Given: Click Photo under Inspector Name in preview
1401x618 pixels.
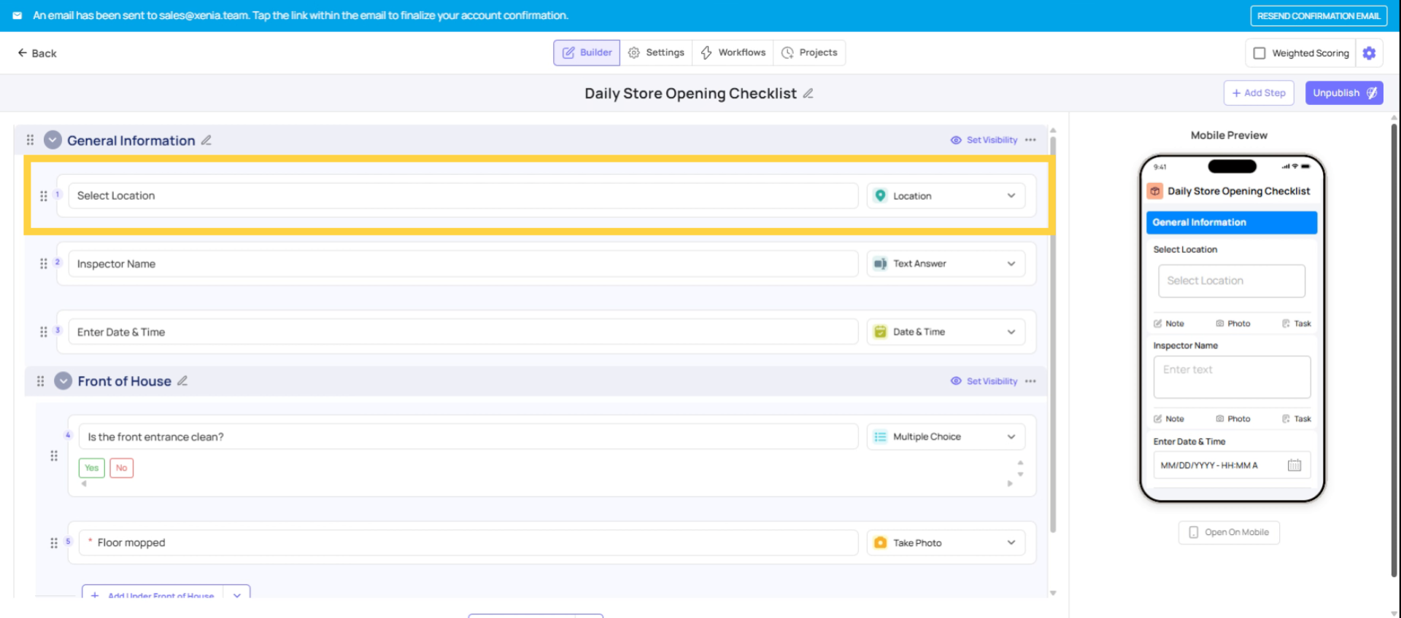Looking at the screenshot, I should [1233, 419].
